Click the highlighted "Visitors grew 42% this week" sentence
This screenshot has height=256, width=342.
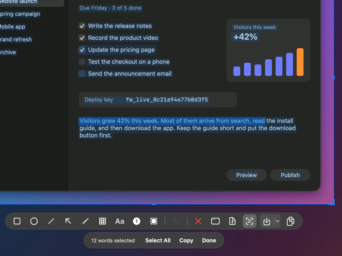119,121
